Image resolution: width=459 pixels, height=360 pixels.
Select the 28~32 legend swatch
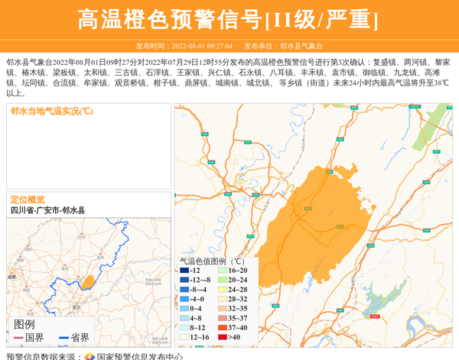(223, 299)
